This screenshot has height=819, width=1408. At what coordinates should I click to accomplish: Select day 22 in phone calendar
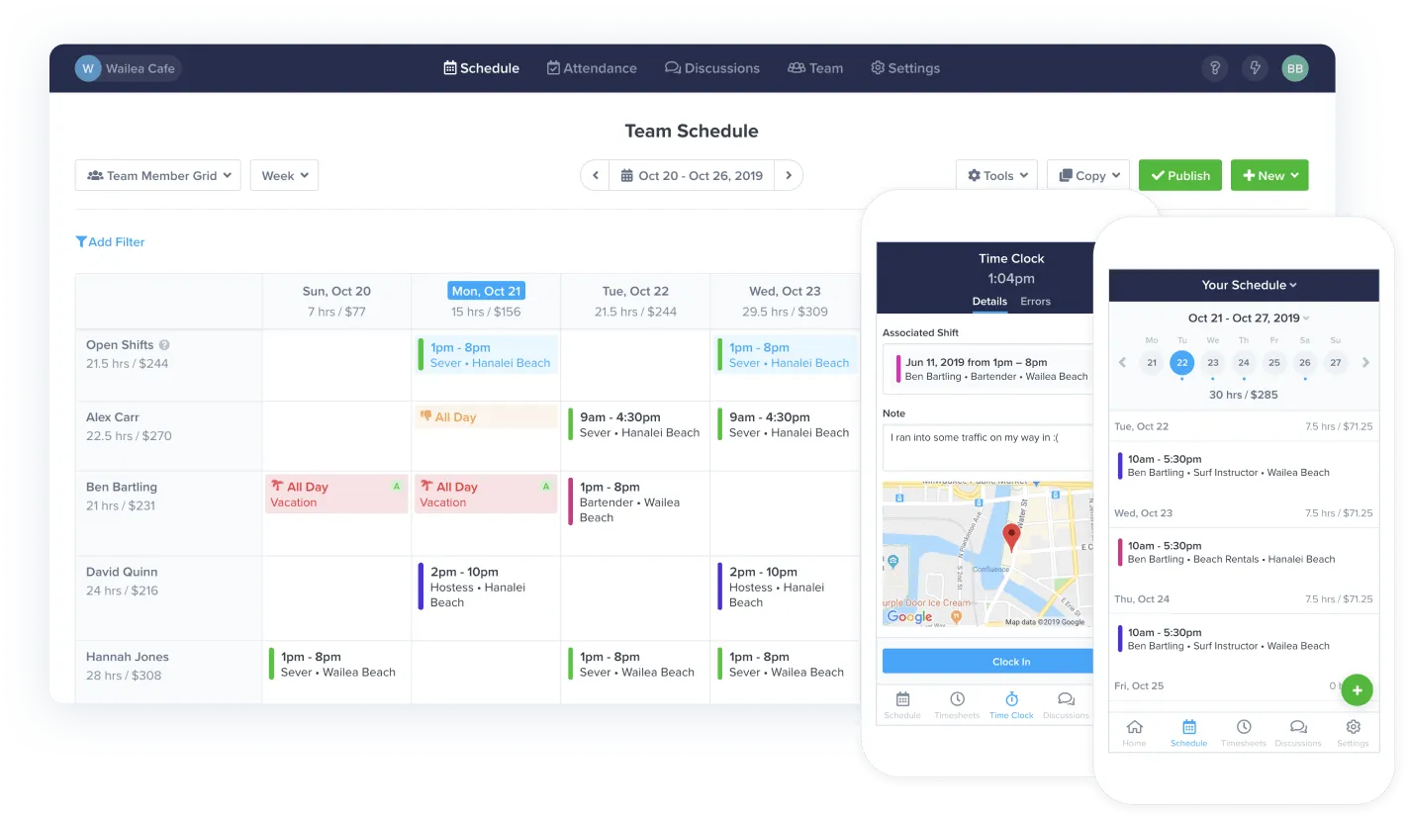coord(1181,363)
